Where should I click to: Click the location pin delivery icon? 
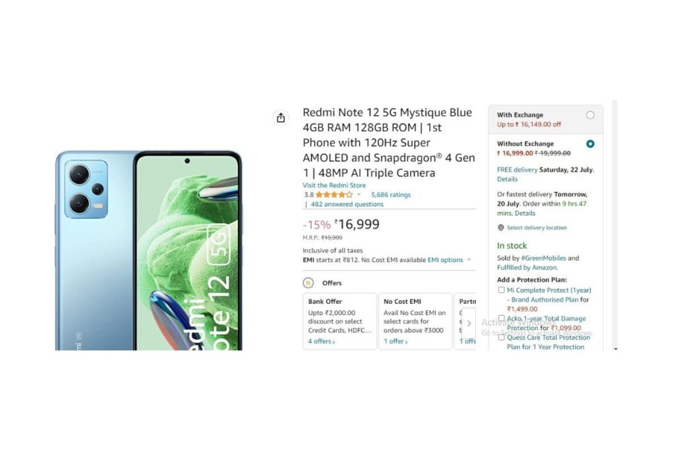click(501, 227)
